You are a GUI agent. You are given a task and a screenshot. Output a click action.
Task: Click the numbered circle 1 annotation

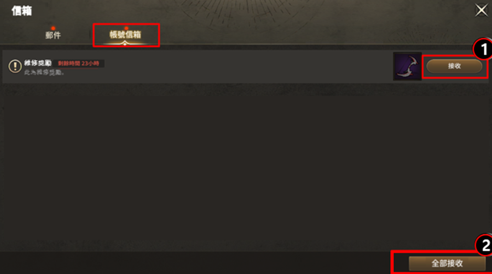483,49
